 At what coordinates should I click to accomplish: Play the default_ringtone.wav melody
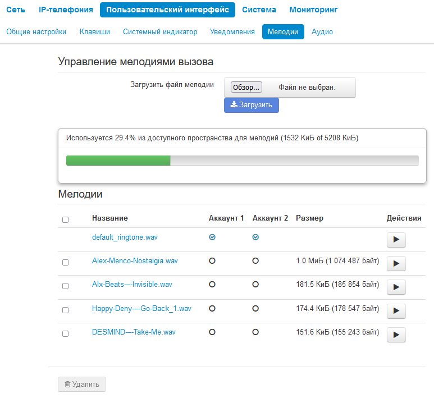pyautogui.click(x=396, y=240)
